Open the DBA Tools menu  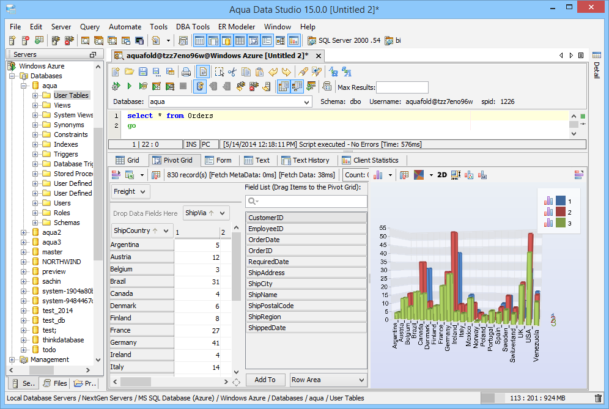(193, 27)
